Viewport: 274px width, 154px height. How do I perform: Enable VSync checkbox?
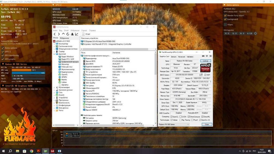point(225,25)
